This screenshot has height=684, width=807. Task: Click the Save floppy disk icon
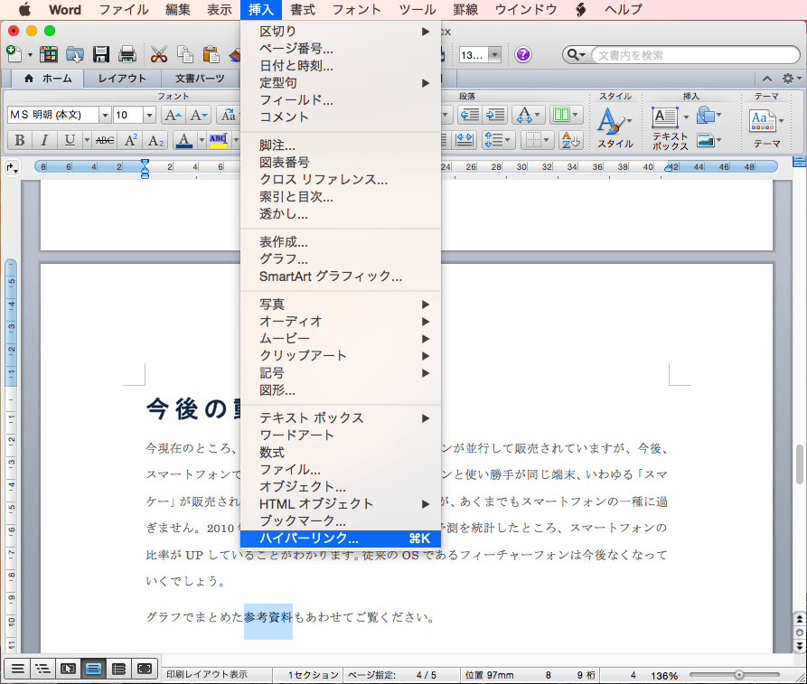(x=101, y=54)
